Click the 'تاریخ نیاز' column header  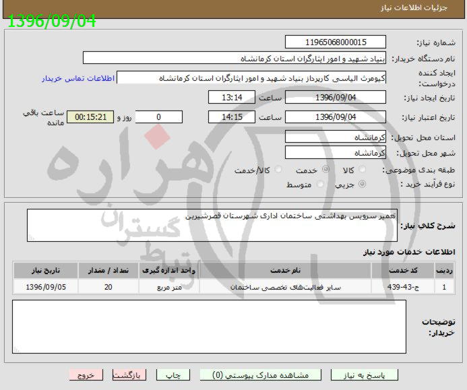(46, 270)
